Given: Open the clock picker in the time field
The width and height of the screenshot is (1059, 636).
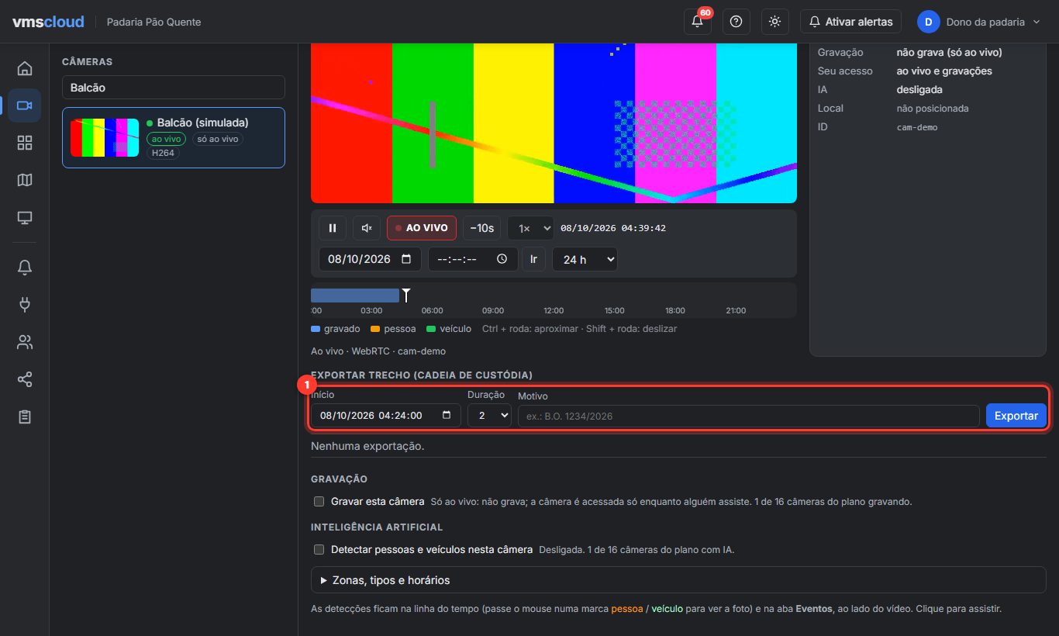Looking at the screenshot, I should click(502, 259).
